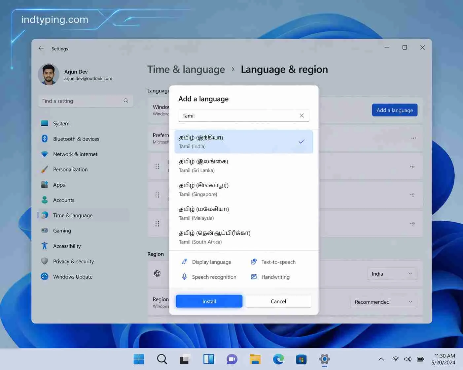Image resolution: width=463 pixels, height=370 pixels.
Task: Open clock and date 11:30 AM
Action: [x=443, y=359]
